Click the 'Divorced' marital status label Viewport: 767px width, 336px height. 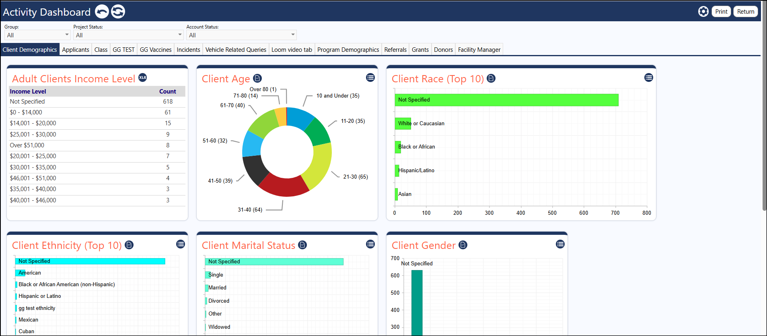219,301
